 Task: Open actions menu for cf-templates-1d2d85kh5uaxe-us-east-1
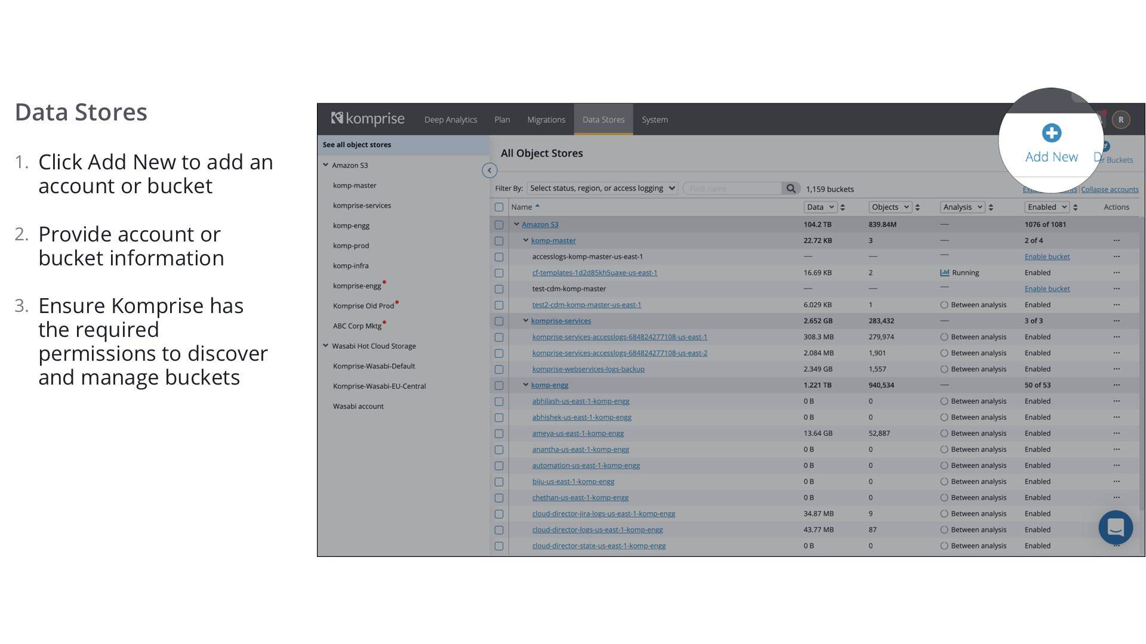click(x=1117, y=273)
